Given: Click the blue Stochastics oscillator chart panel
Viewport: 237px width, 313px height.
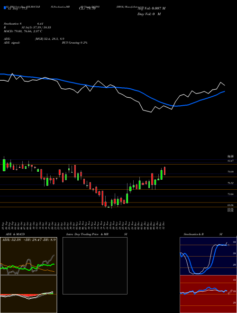Looking at the screenshot, I should click(x=208, y=256).
